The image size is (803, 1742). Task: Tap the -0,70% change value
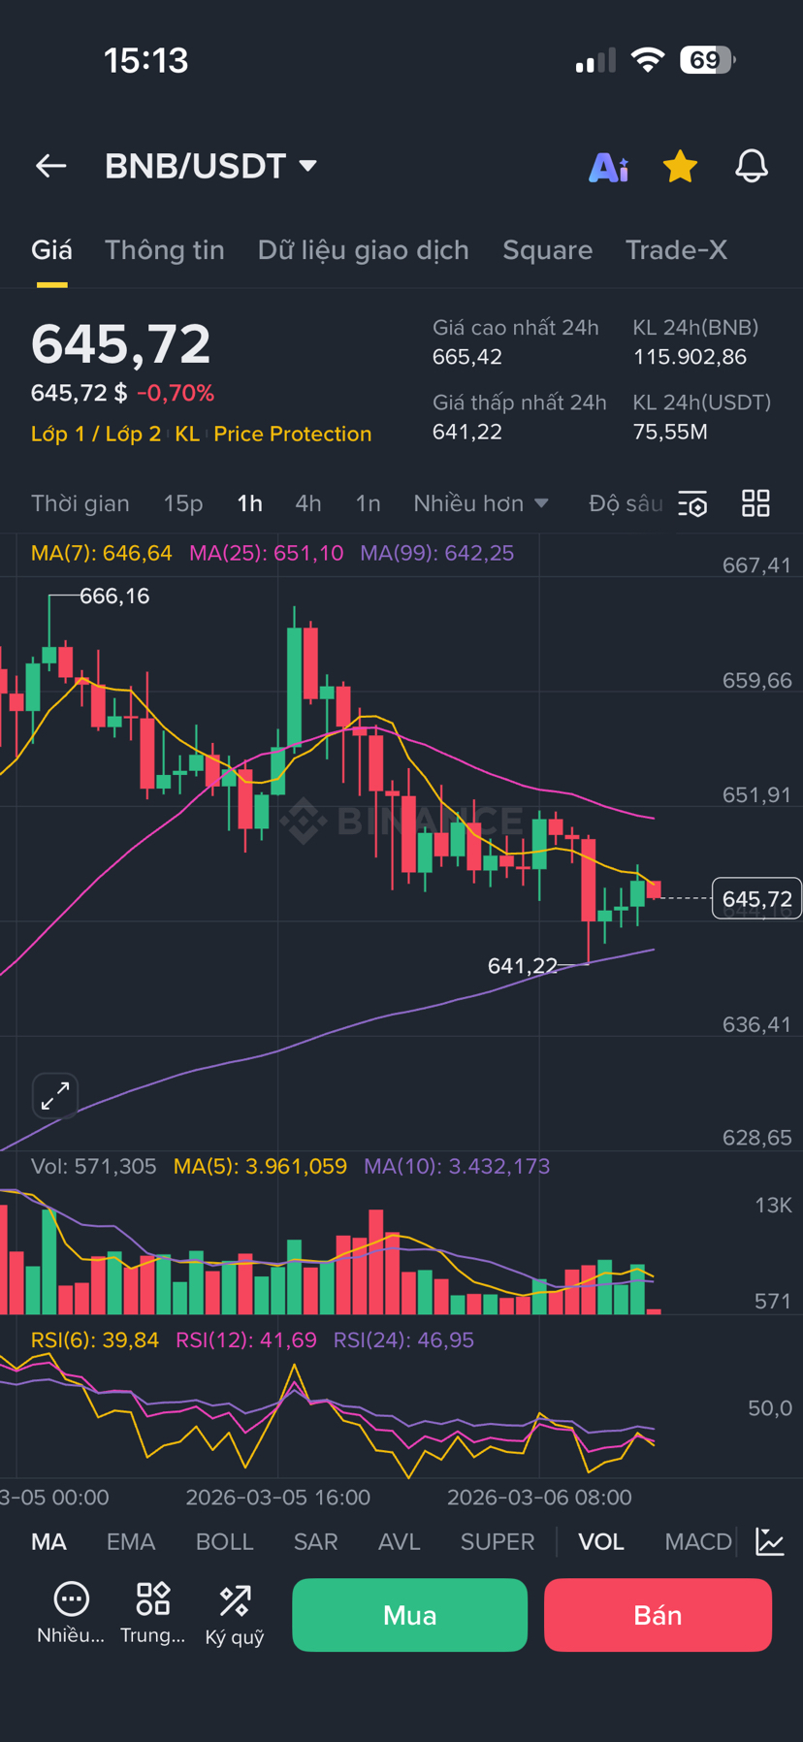click(176, 393)
